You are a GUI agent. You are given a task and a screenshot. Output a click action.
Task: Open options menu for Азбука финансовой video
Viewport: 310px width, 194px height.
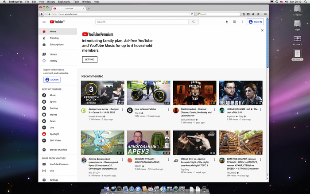122,159
